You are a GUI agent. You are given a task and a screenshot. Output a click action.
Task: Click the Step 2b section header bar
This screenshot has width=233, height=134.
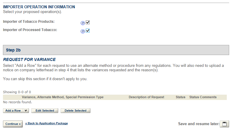(116, 50)
